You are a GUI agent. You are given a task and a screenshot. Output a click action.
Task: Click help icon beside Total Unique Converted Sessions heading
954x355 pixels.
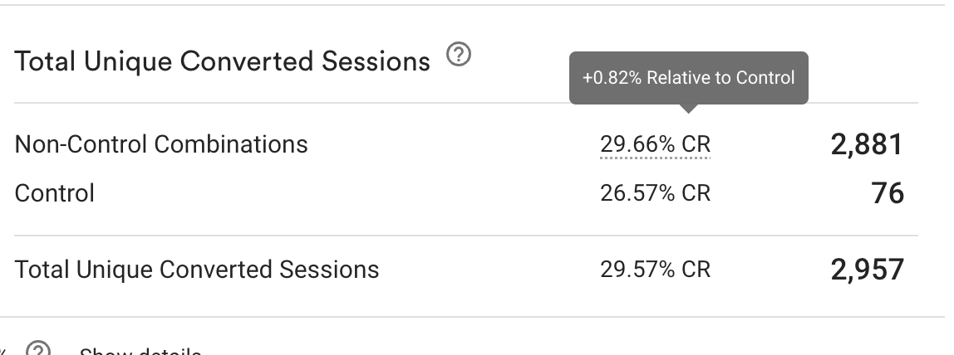point(459,55)
